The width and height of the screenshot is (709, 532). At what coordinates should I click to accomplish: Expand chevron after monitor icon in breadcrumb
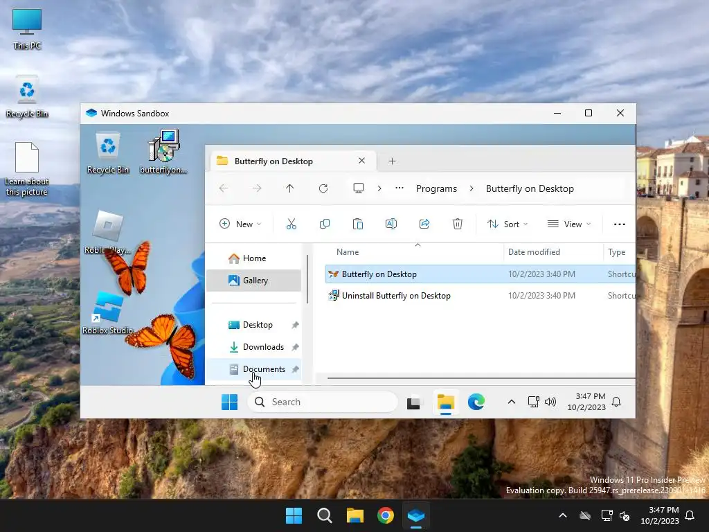point(379,188)
